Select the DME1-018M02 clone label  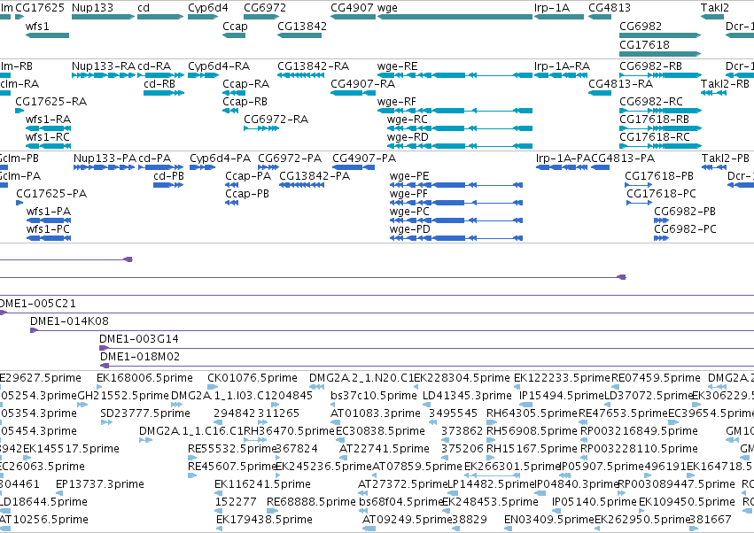(x=140, y=357)
